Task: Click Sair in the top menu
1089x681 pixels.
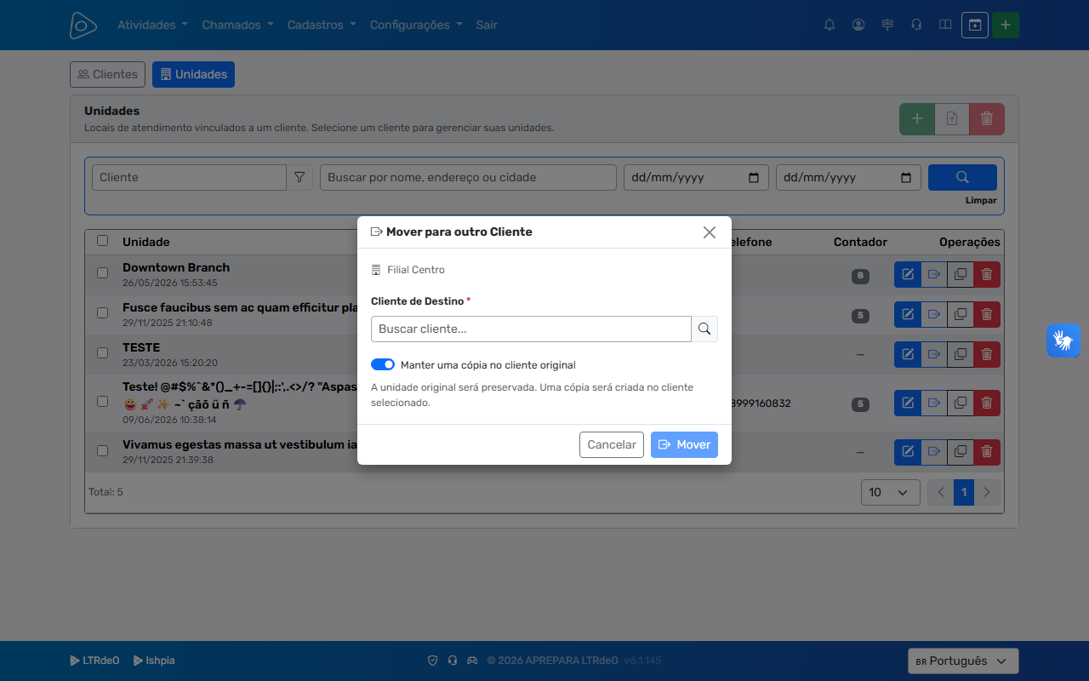Action: (x=487, y=25)
